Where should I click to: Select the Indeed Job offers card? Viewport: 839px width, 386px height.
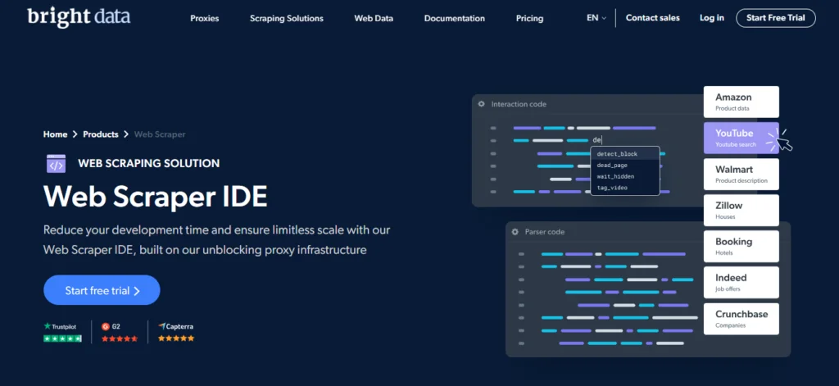pos(741,282)
